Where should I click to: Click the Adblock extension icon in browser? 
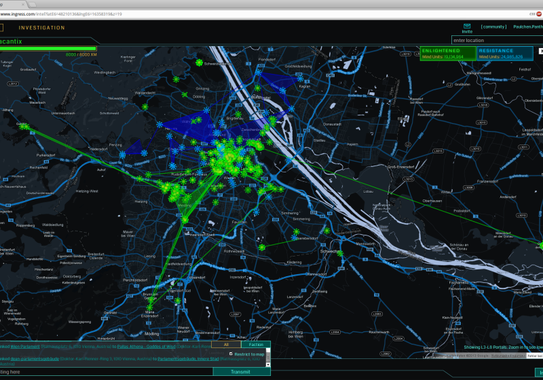tap(540, 14)
